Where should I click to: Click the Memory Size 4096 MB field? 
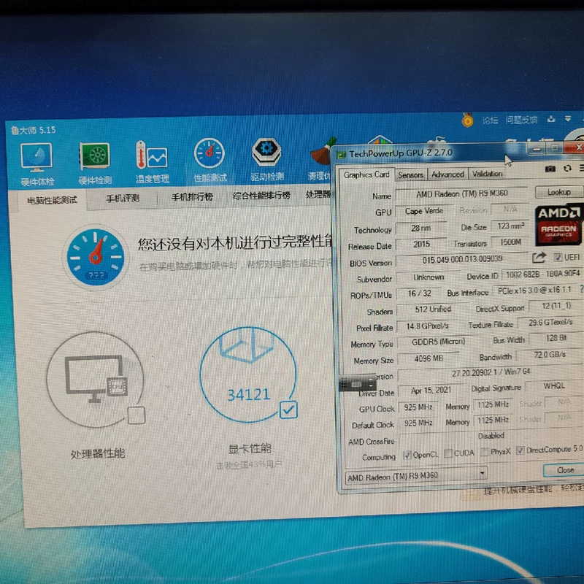click(x=429, y=358)
